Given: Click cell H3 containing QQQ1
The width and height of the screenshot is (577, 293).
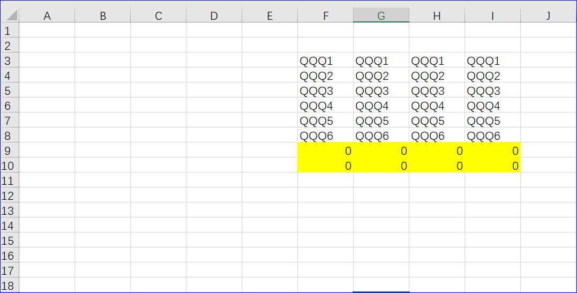Looking at the screenshot, I should (437, 60).
